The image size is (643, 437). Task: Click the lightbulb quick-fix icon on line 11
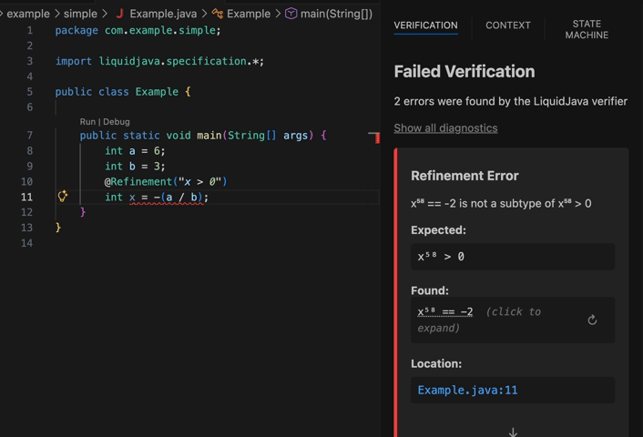63,196
